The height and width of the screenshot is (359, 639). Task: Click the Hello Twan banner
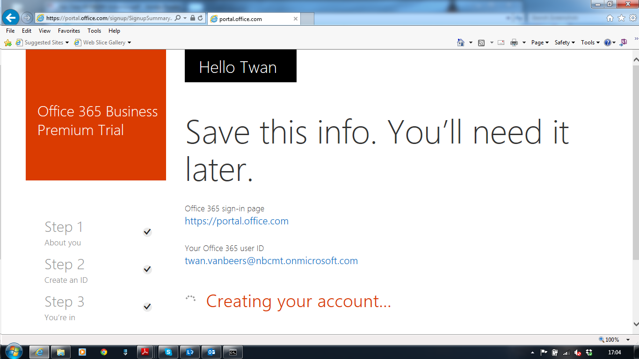click(240, 66)
